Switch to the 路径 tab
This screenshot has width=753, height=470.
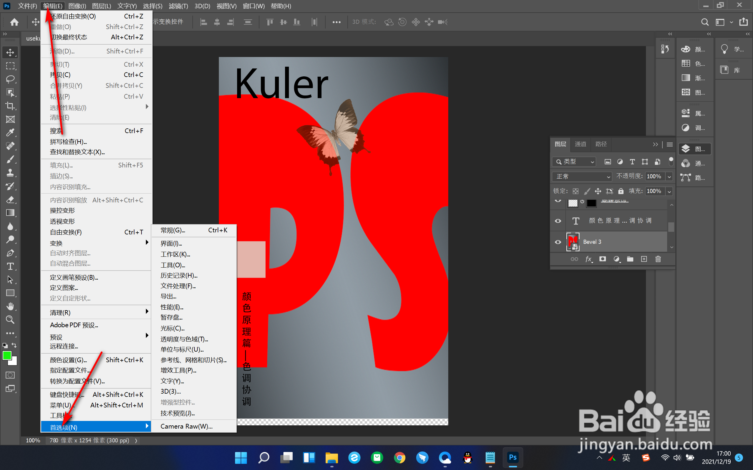tap(601, 144)
